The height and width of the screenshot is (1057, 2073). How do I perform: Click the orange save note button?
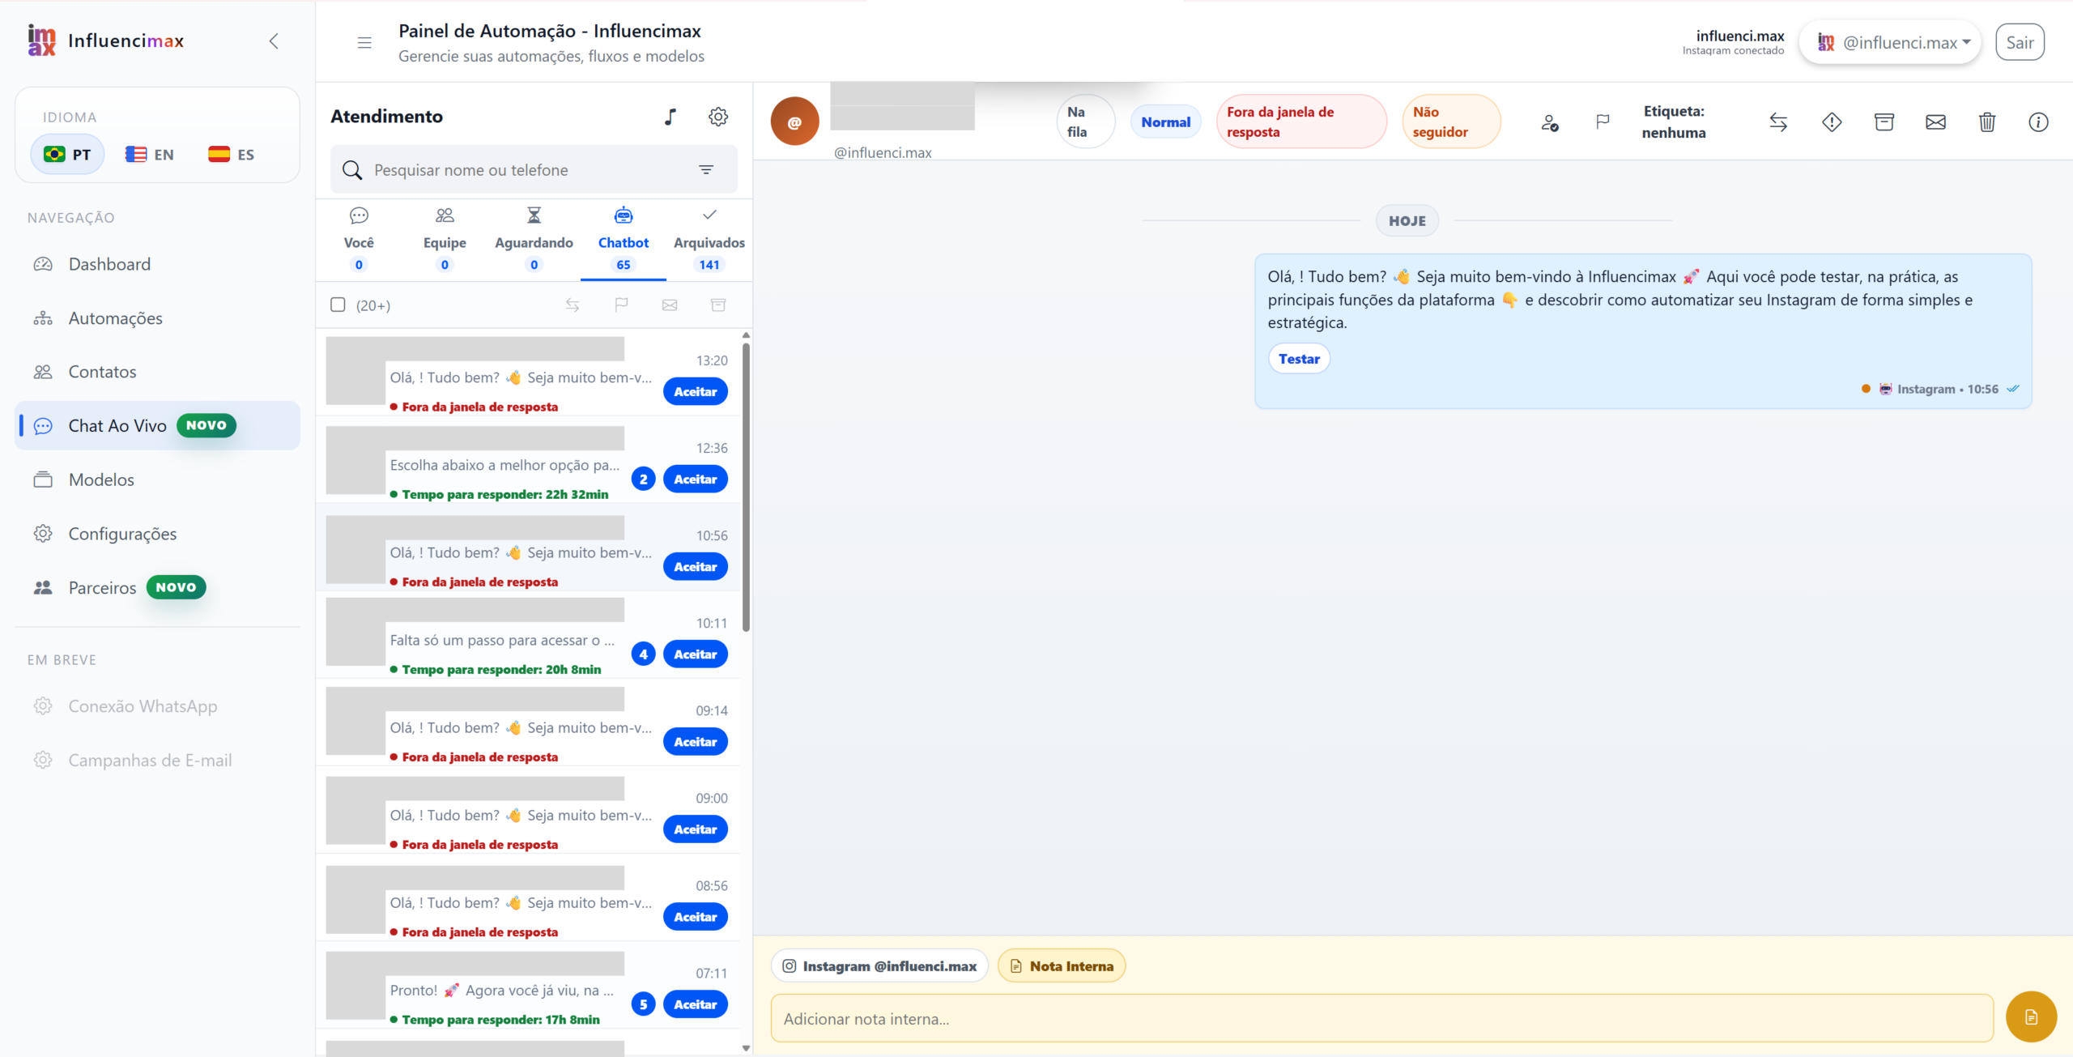pos(2031,1017)
